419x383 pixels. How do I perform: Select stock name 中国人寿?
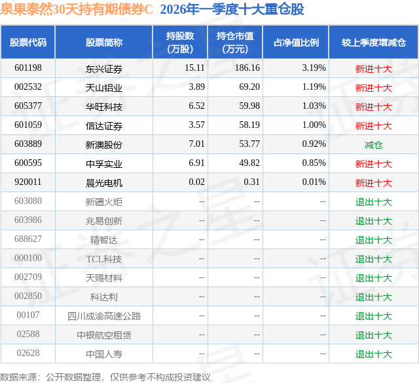coord(104,354)
